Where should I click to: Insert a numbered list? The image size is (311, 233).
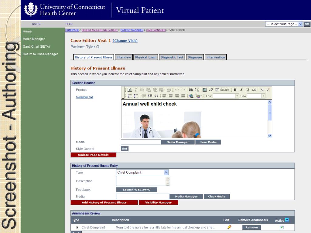coord(130,96)
